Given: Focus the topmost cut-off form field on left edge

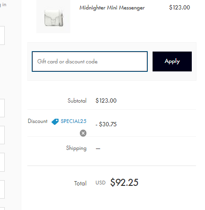Looking at the screenshot, I should [x=2, y=35].
